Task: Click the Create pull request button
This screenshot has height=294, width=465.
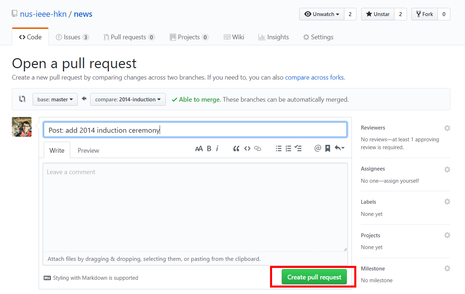Action: coord(314,277)
